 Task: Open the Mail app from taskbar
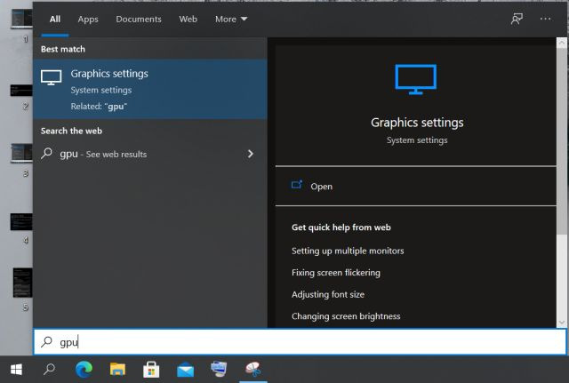[185, 371]
